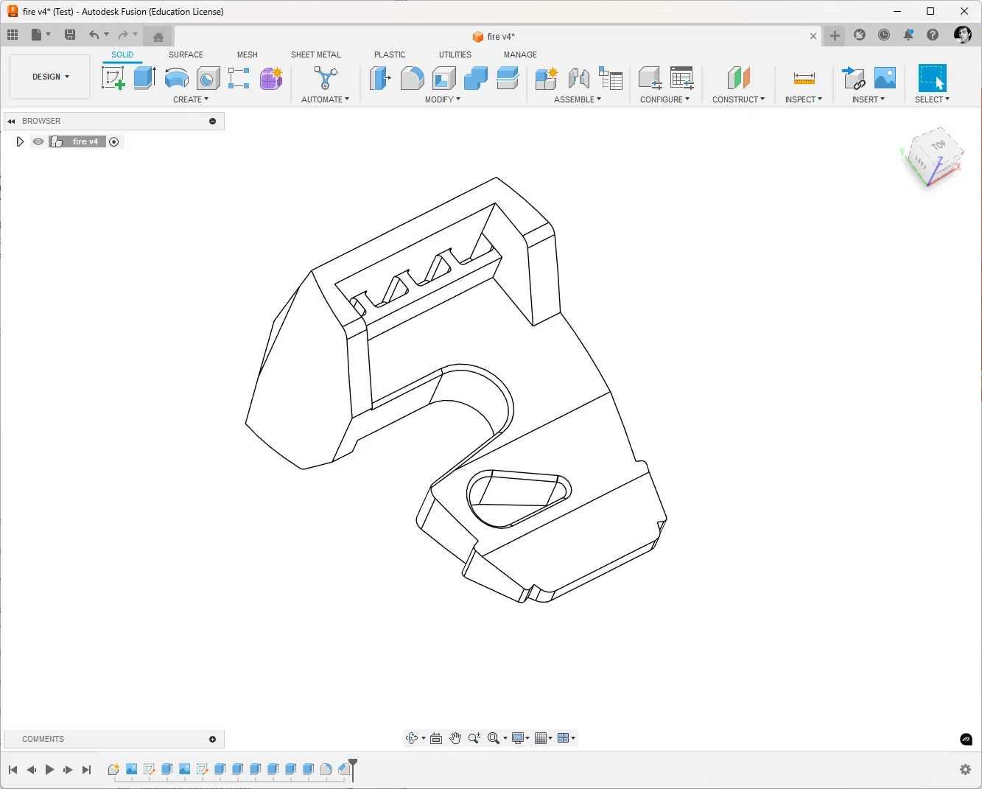Viewport: 982px width, 789px height.
Task: Open the Data Panel grid icon
Action: (x=13, y=35)
